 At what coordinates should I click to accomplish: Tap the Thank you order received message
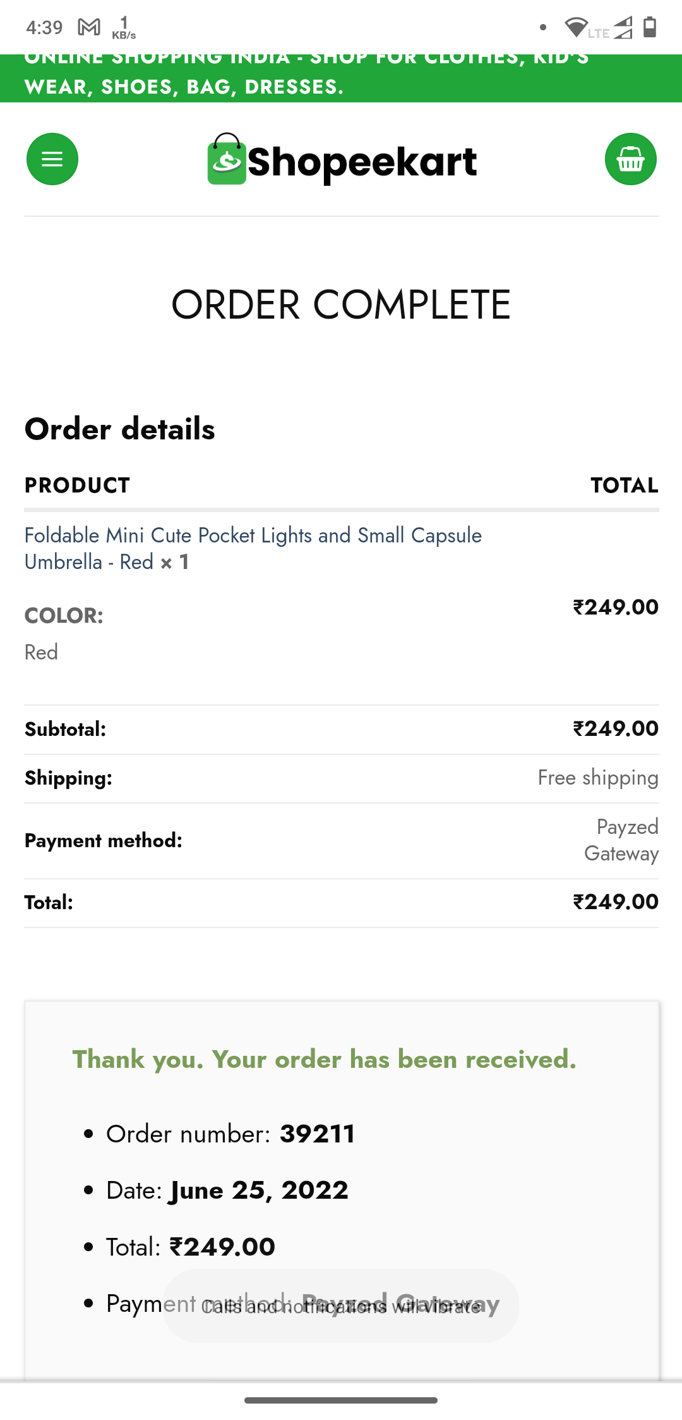point(325,1060)
